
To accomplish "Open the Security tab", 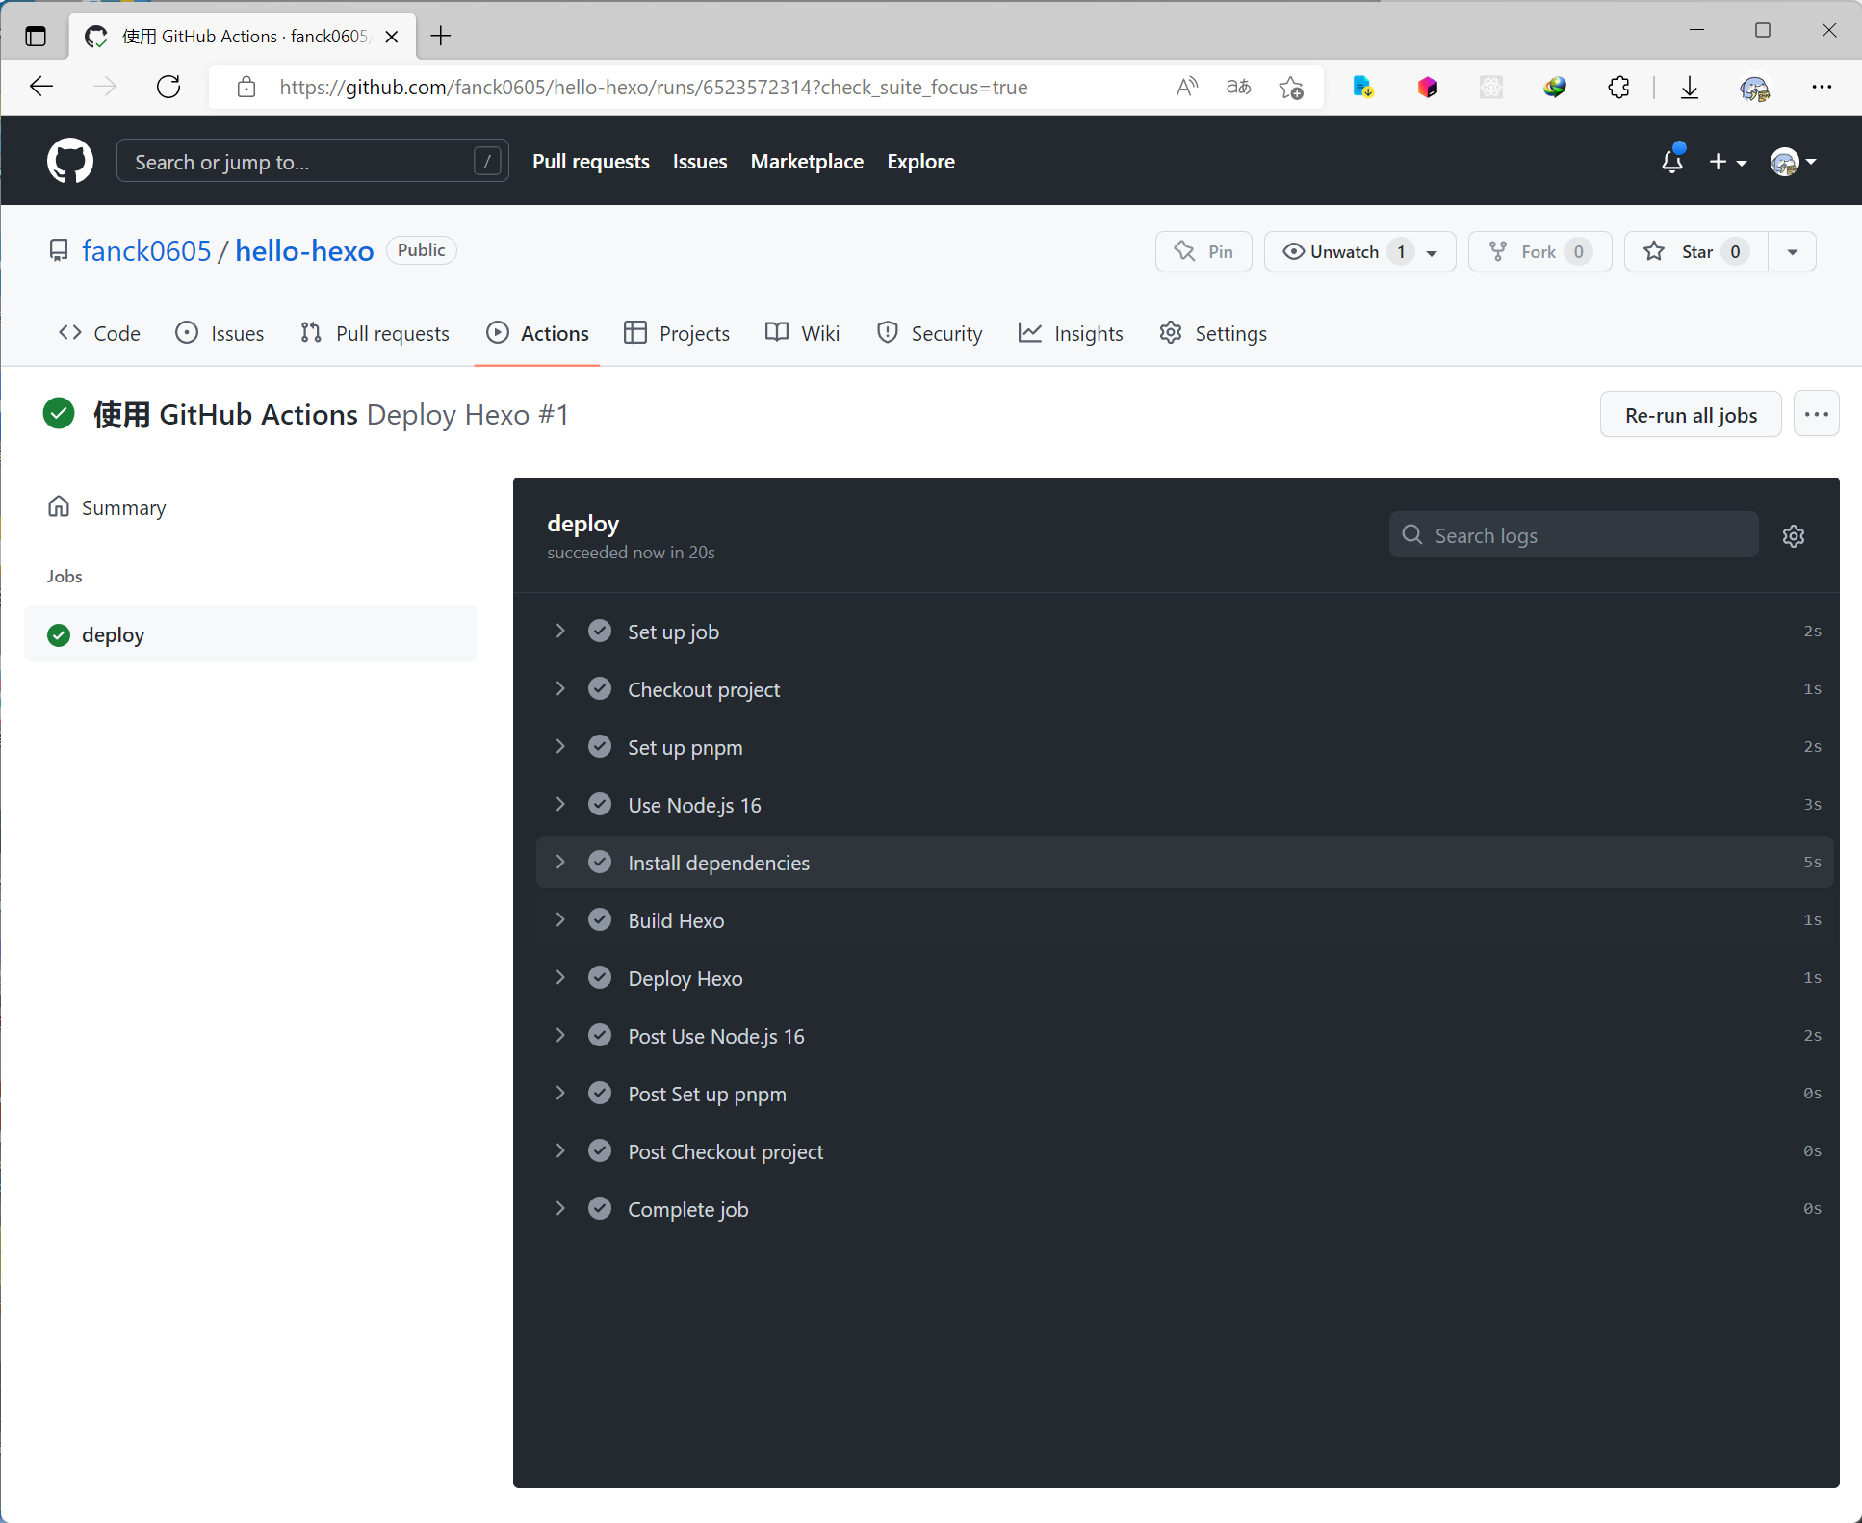I will 929,333.
